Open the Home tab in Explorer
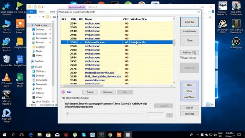This screenshot has width=245, height=138. pyautogui.click(x=42, y=12)
